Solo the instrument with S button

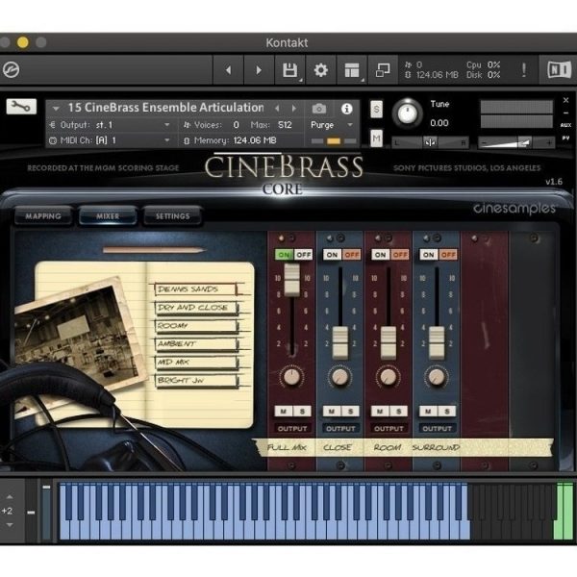pyautogui.click(x=376, y=110)
